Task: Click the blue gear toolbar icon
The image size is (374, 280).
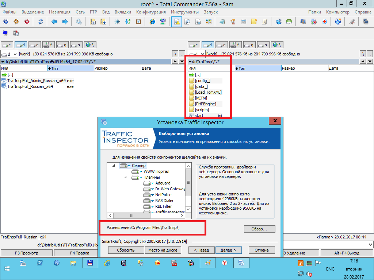Action: coord(5,22)
